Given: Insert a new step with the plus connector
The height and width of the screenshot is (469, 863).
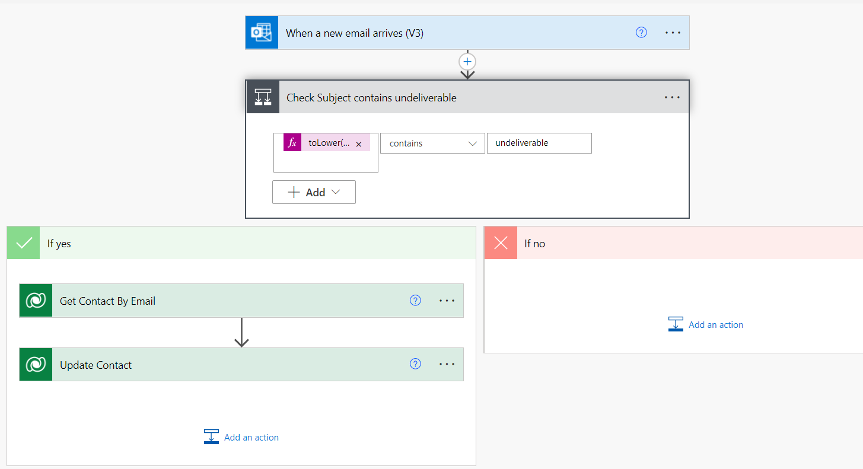Looking at the screenshot, I should coord(467,62).
